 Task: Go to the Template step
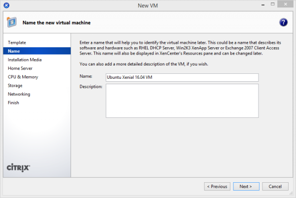[17, 42]
